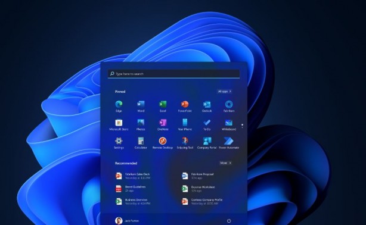This screenshot has height=225, width=366.
Task: Show More recommended files
Action: click(225, 163)
